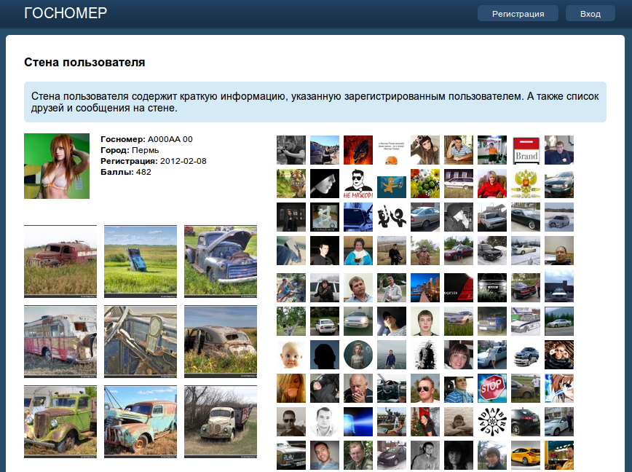This screenshot has height=472, width=632.
Task: Select the Госномер: A000AA 00 text
Action: pos(147,139)
